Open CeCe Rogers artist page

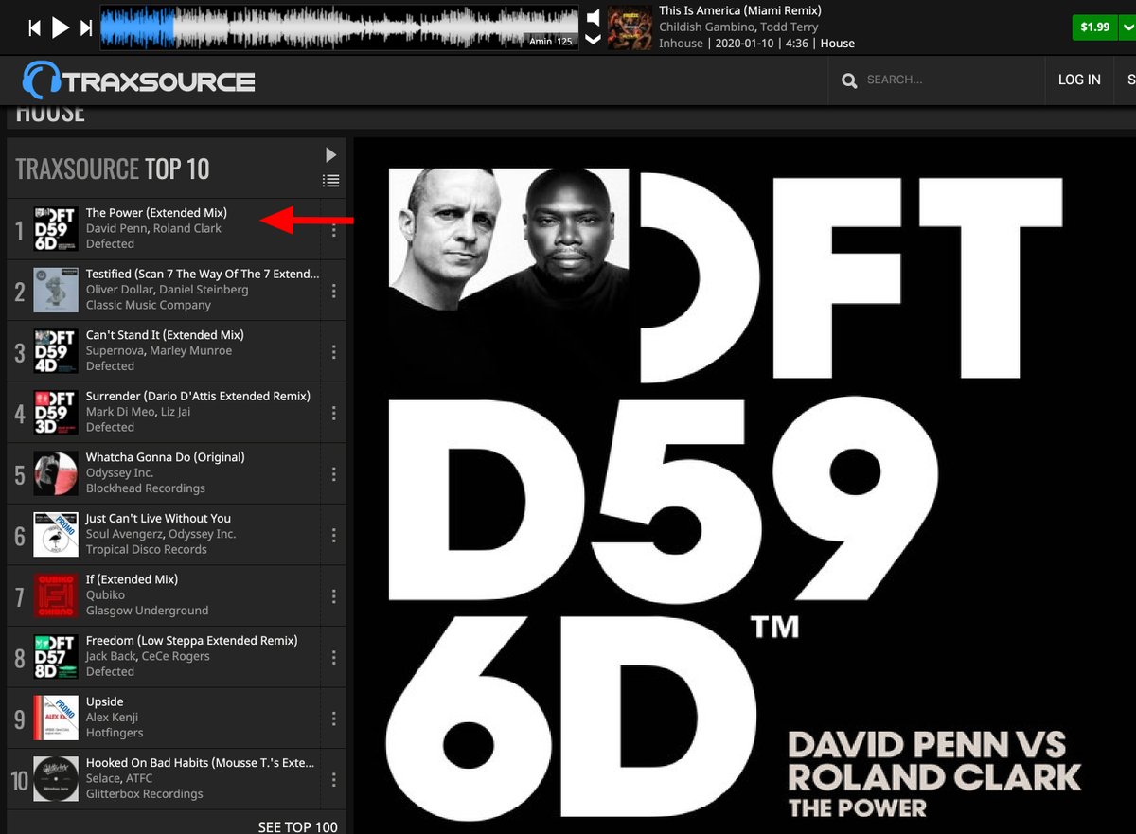point(177,656)
